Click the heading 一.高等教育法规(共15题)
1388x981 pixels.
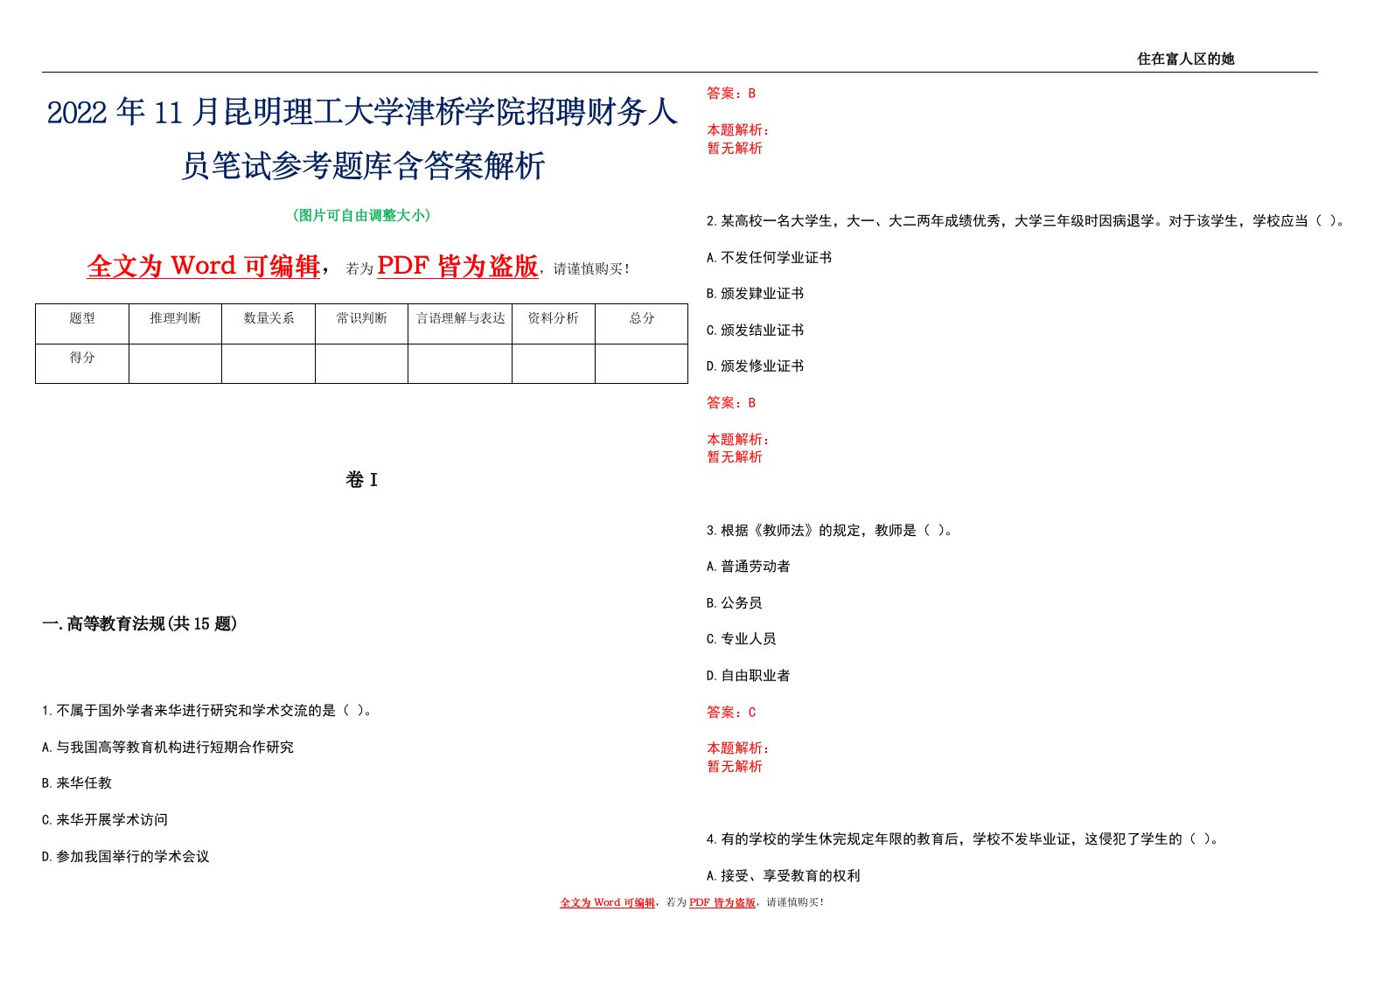click(140, 624)
